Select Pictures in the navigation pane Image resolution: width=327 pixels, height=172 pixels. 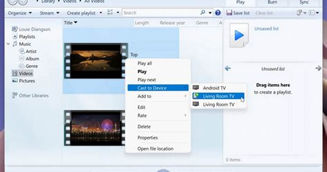(27, 81)
